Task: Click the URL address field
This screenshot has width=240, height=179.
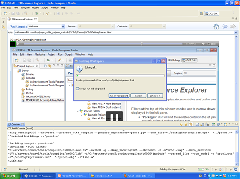Action: coord(124,33)
